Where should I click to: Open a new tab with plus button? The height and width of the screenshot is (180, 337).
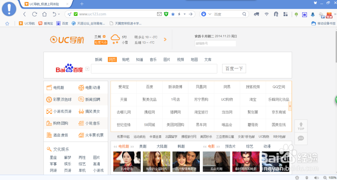click(82, 4)
